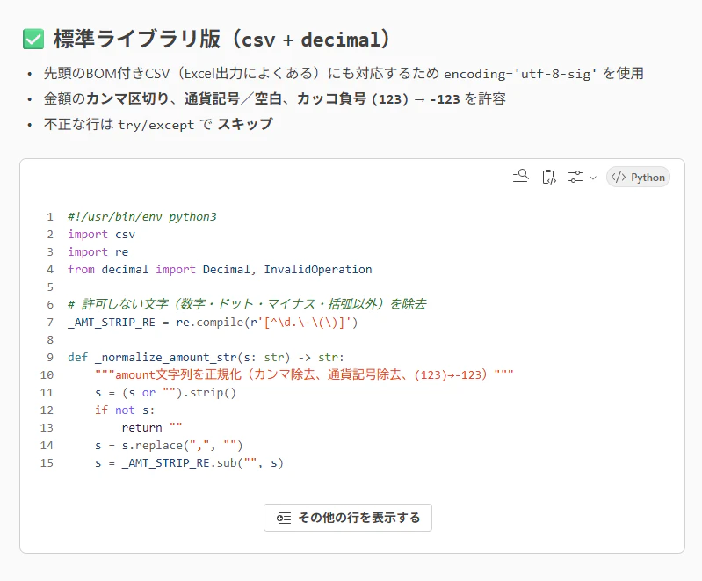The image size is (702, 581).
Task: Click code line 'import csv'
Action: click(101, 235)
